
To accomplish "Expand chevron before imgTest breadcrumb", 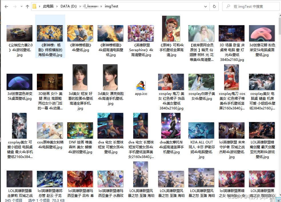I will [101, 7].
